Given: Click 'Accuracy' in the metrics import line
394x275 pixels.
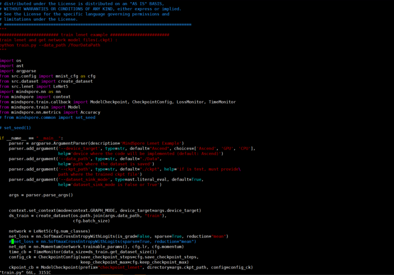Looking at the screenshot, I should 90,112.
